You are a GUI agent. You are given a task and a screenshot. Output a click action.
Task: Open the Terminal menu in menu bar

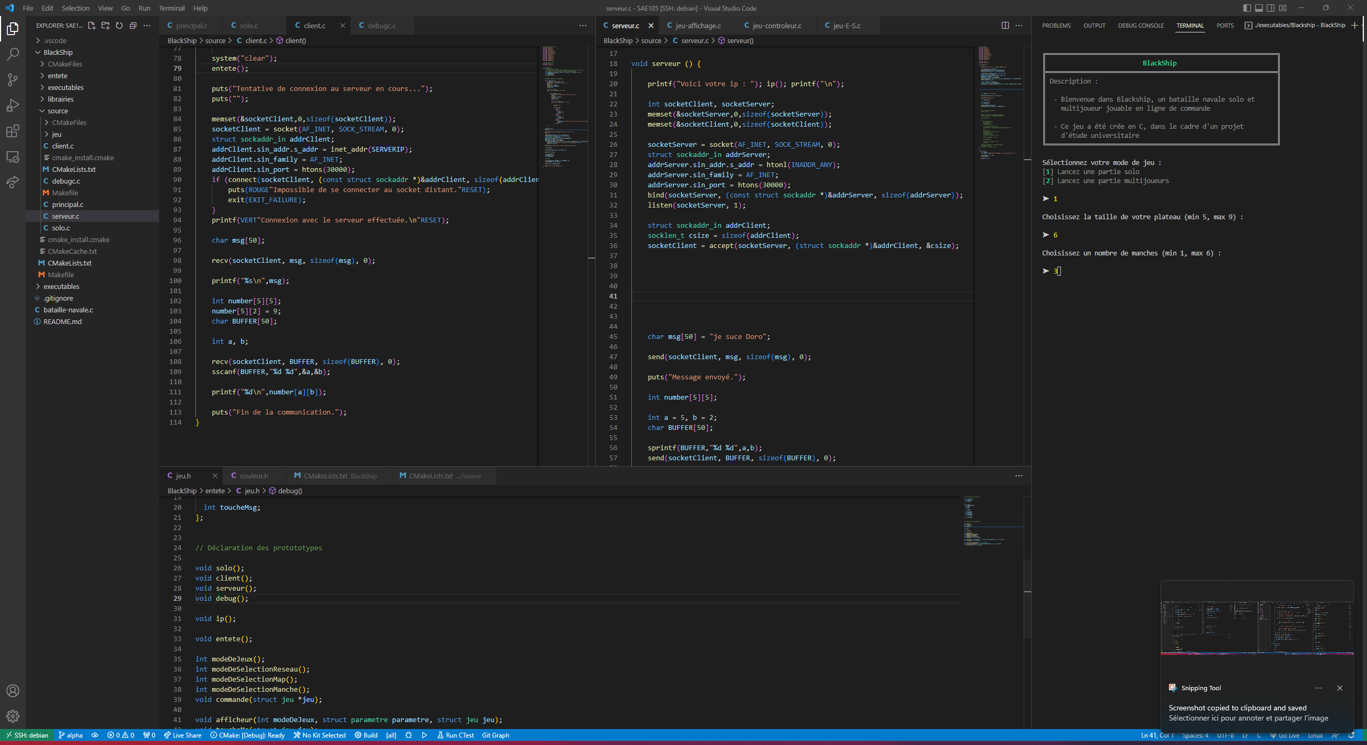(171, 8)
